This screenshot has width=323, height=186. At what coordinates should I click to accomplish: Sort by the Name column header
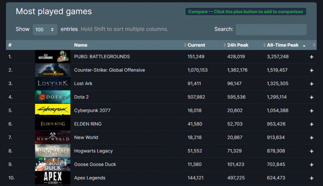click(x=81, y=45)
